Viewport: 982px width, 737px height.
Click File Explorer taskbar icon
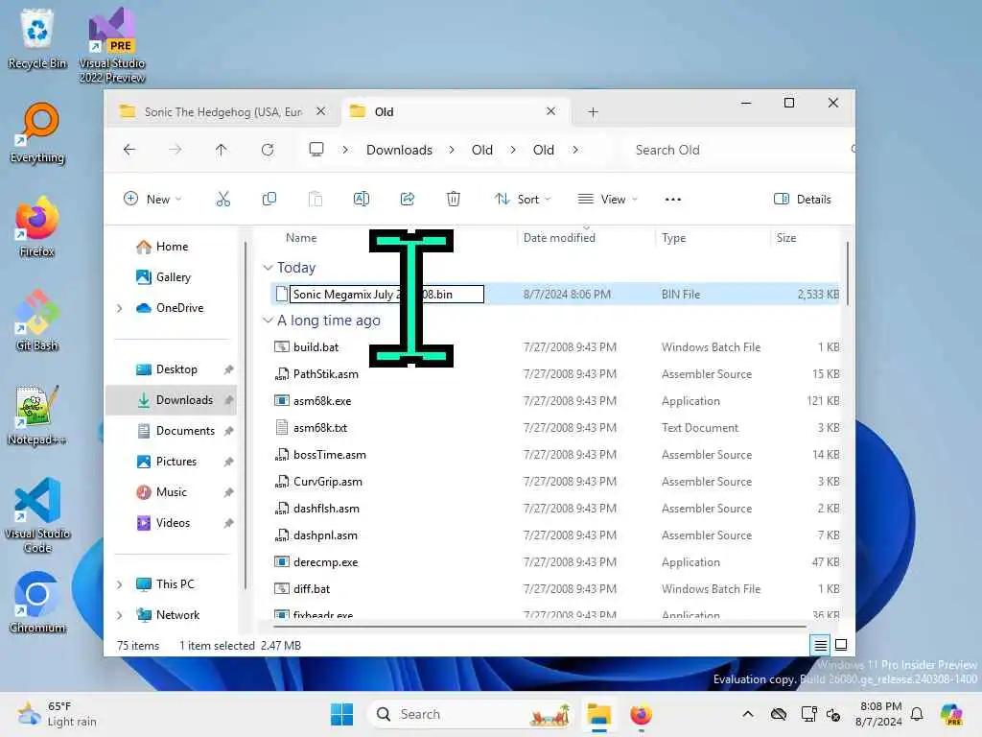pos(598,714)
